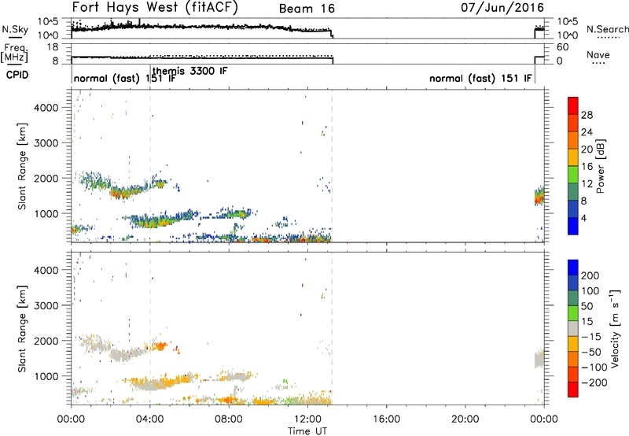
Task: Click the '1000' tick on the velocity panel
Action: coord(46,376)
